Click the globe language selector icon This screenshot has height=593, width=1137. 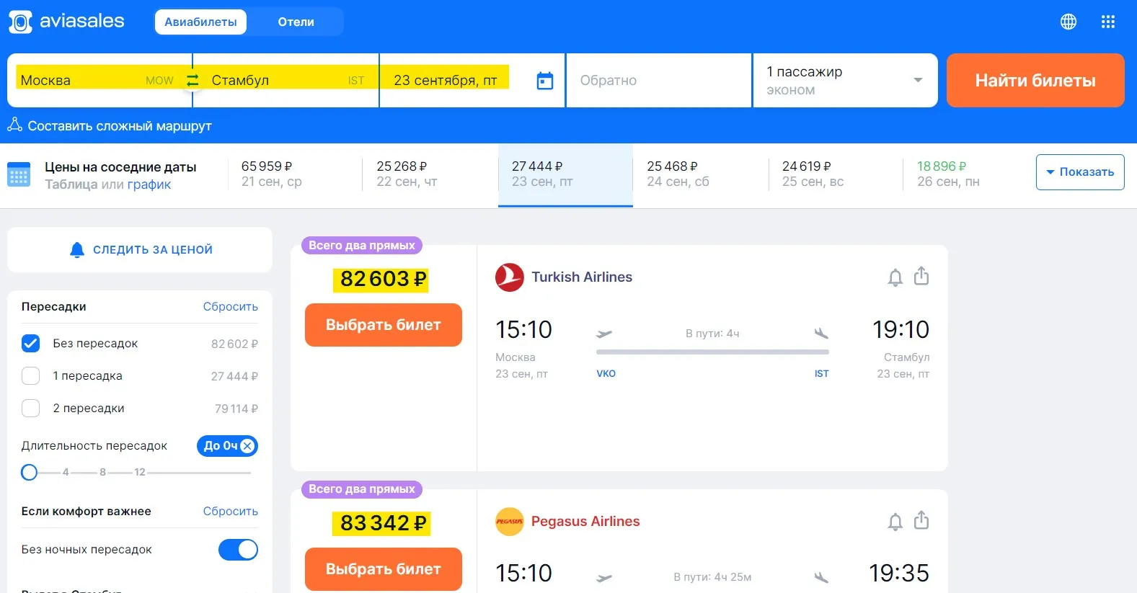(1068, 22)
